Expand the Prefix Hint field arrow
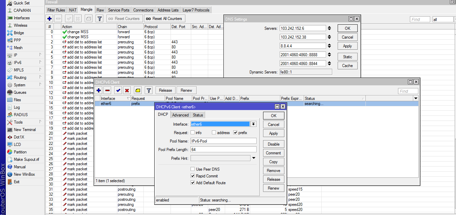 click(x=254, y=158)
